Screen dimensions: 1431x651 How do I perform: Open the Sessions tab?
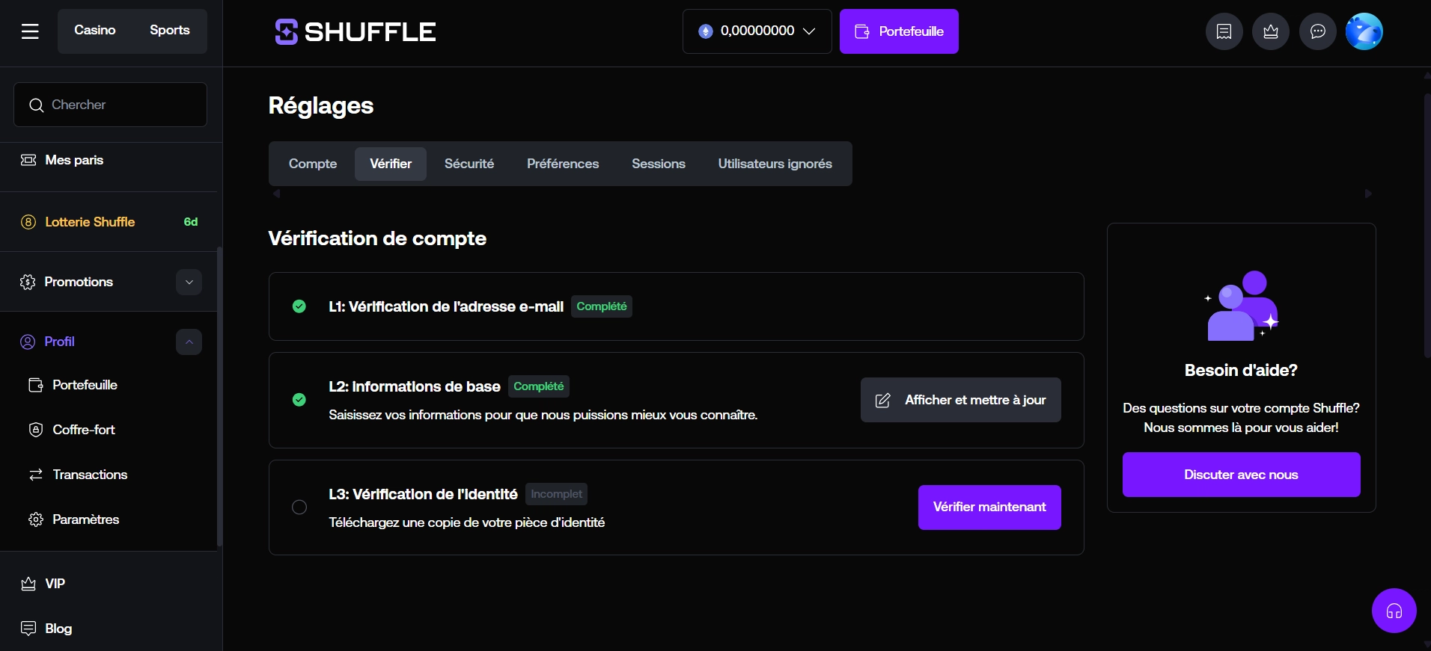coord(659,164)
